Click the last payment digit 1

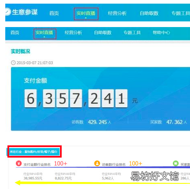coord(122,99)
